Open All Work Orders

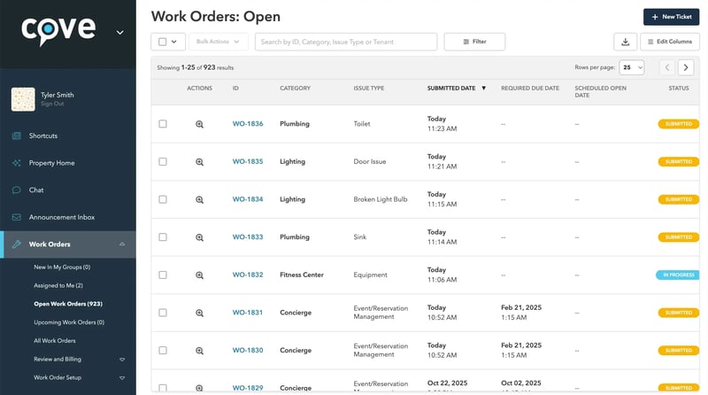point(55,341)
